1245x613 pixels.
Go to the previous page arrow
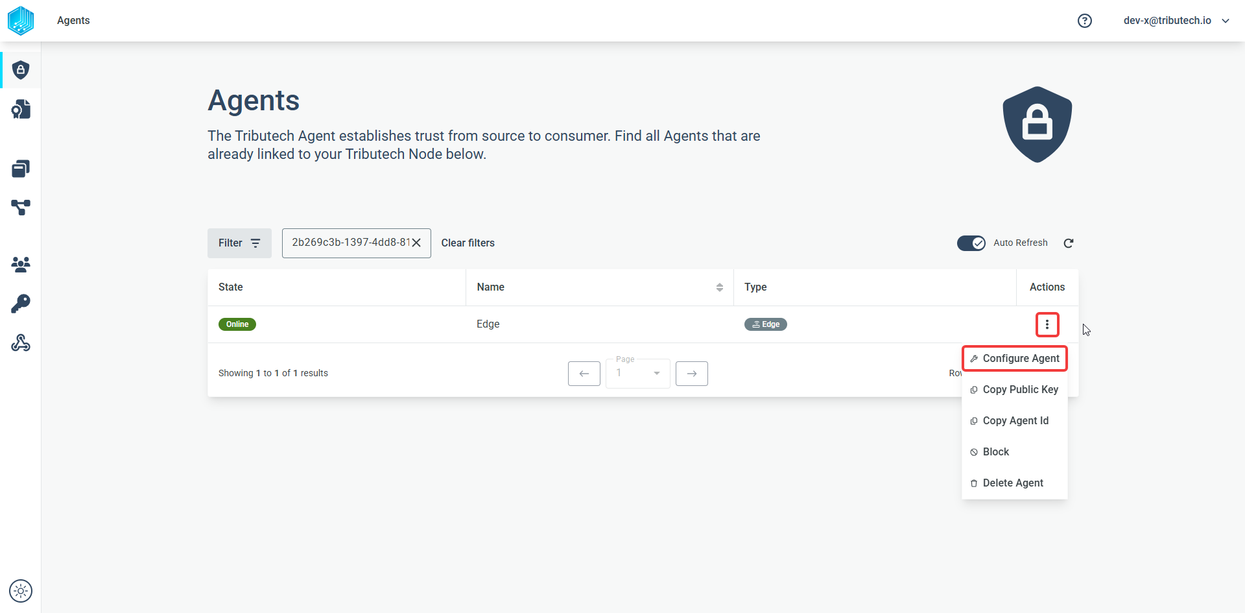coord(584,374)
